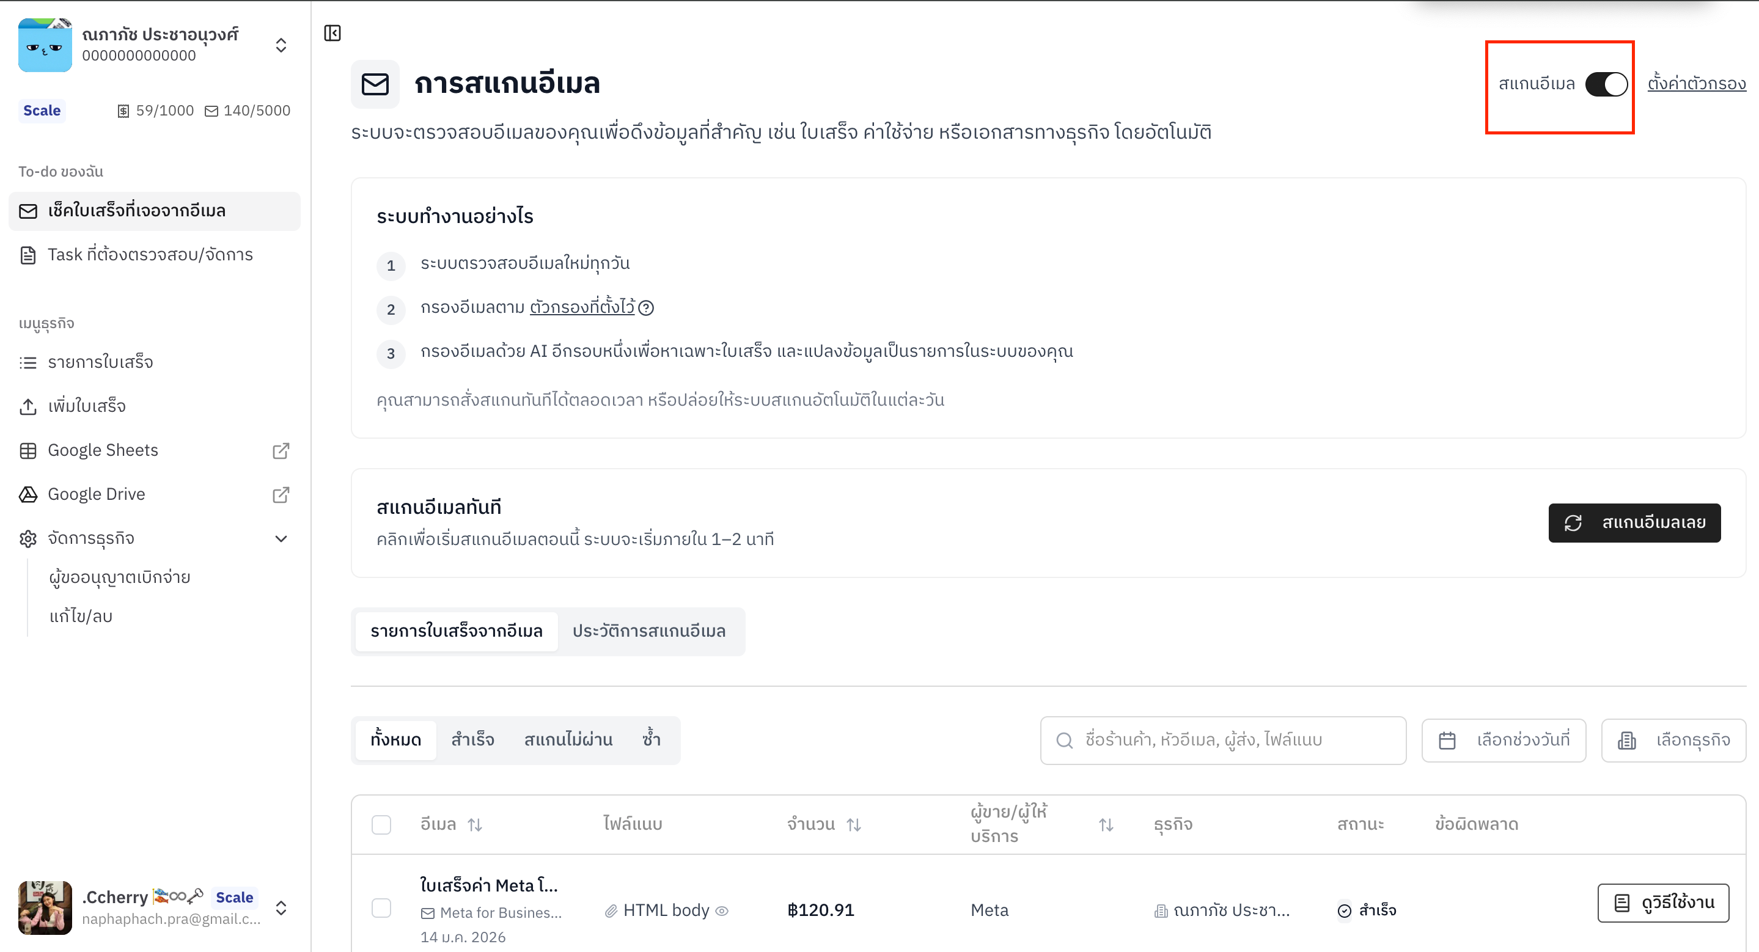1759x952 pixels.
Task: Open เช็คใบเสร็จที่เจอจากอีเมล via its mail icon
Action: click(28, 211)
